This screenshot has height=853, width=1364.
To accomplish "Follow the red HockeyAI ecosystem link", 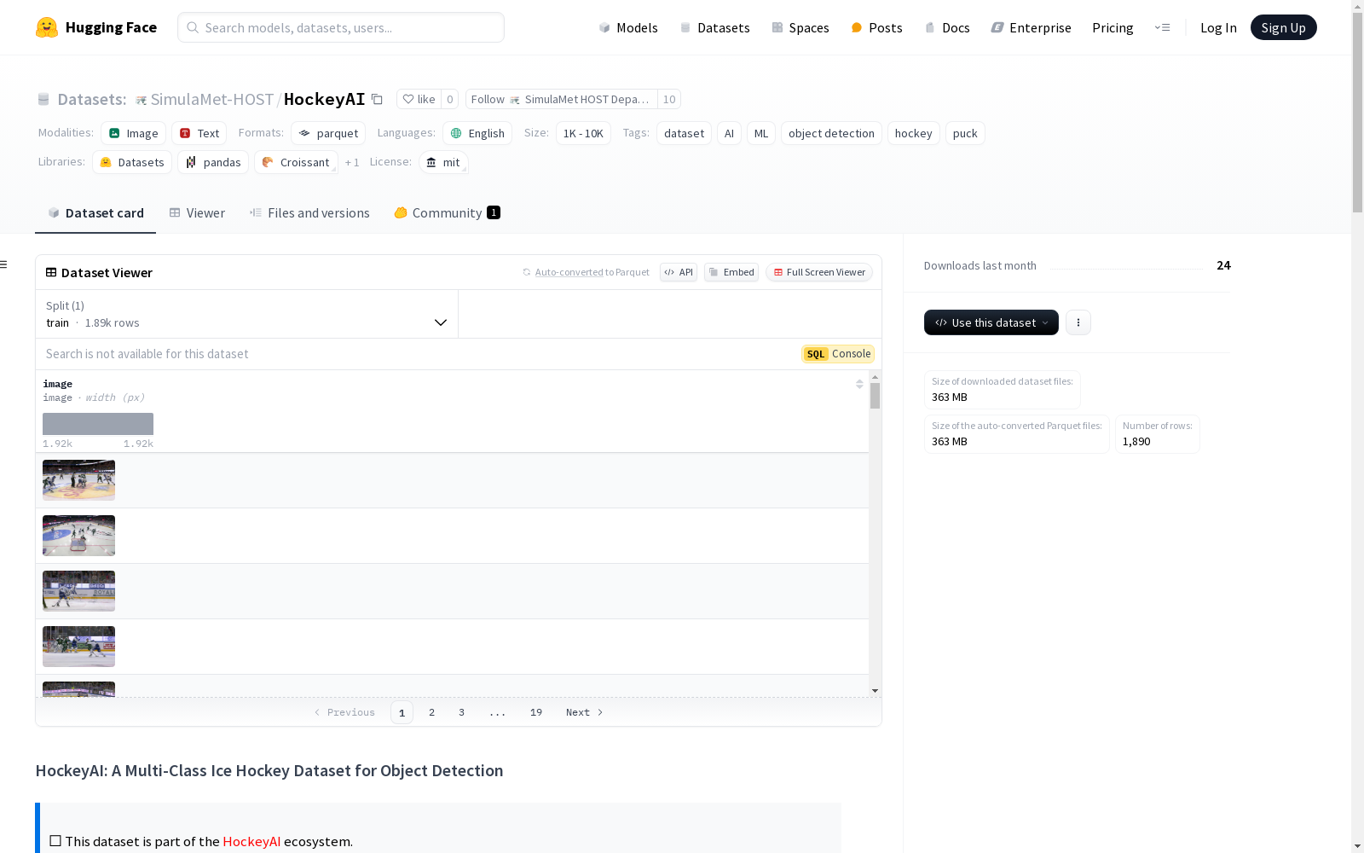I will (x=251, y=841).
